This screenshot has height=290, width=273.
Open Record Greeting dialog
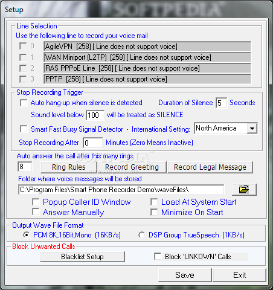click(x=132, y=167)
